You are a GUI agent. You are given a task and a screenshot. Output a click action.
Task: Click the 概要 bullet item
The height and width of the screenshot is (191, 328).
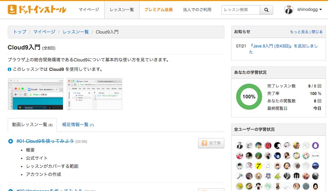30,150
